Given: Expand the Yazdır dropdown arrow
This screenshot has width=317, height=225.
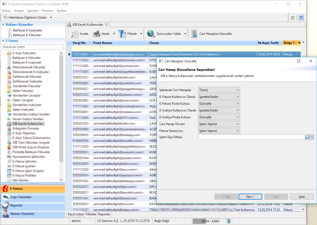Looking at the screenshot, I should 114,34.
